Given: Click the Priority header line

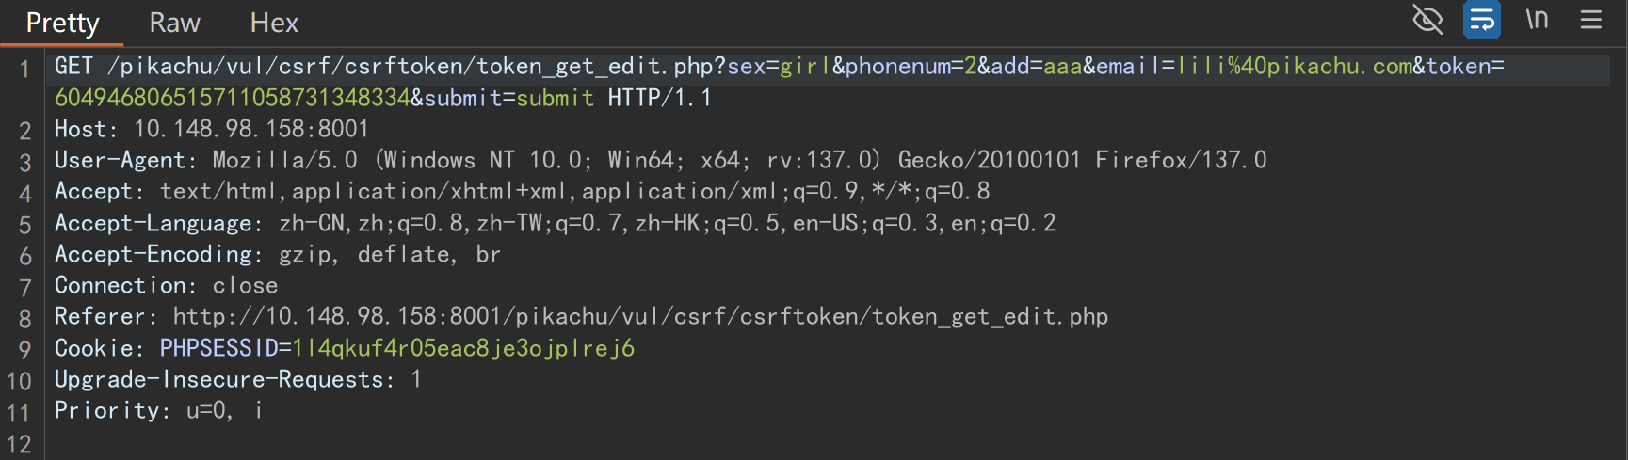Looking at the screenshot, I should pyautogui.click(x=158, y=410).
